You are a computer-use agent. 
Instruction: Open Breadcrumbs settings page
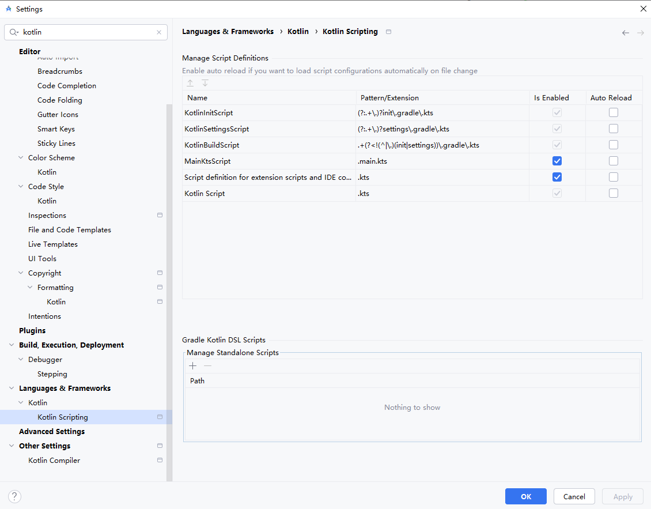click(x=60, y=71)
